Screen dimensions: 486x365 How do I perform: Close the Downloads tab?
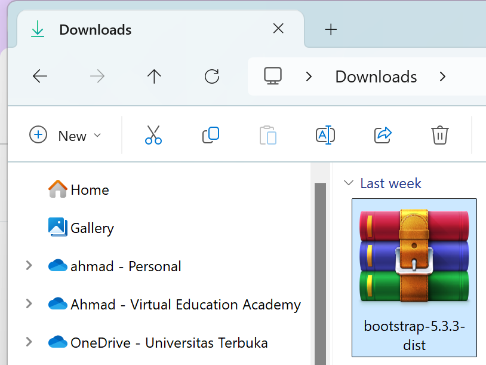pos(278,29)
